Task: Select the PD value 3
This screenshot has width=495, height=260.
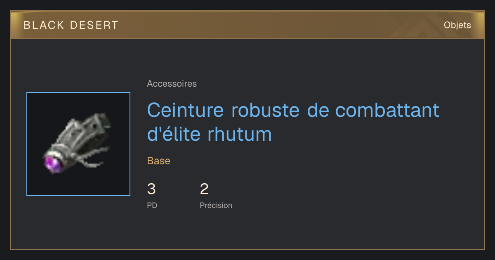Action: tap(151, 189)
